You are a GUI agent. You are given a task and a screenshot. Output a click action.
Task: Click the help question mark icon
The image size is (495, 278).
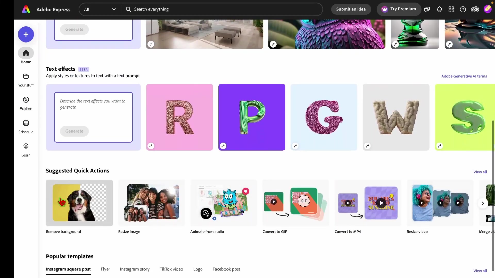click(x=463, y=10)
